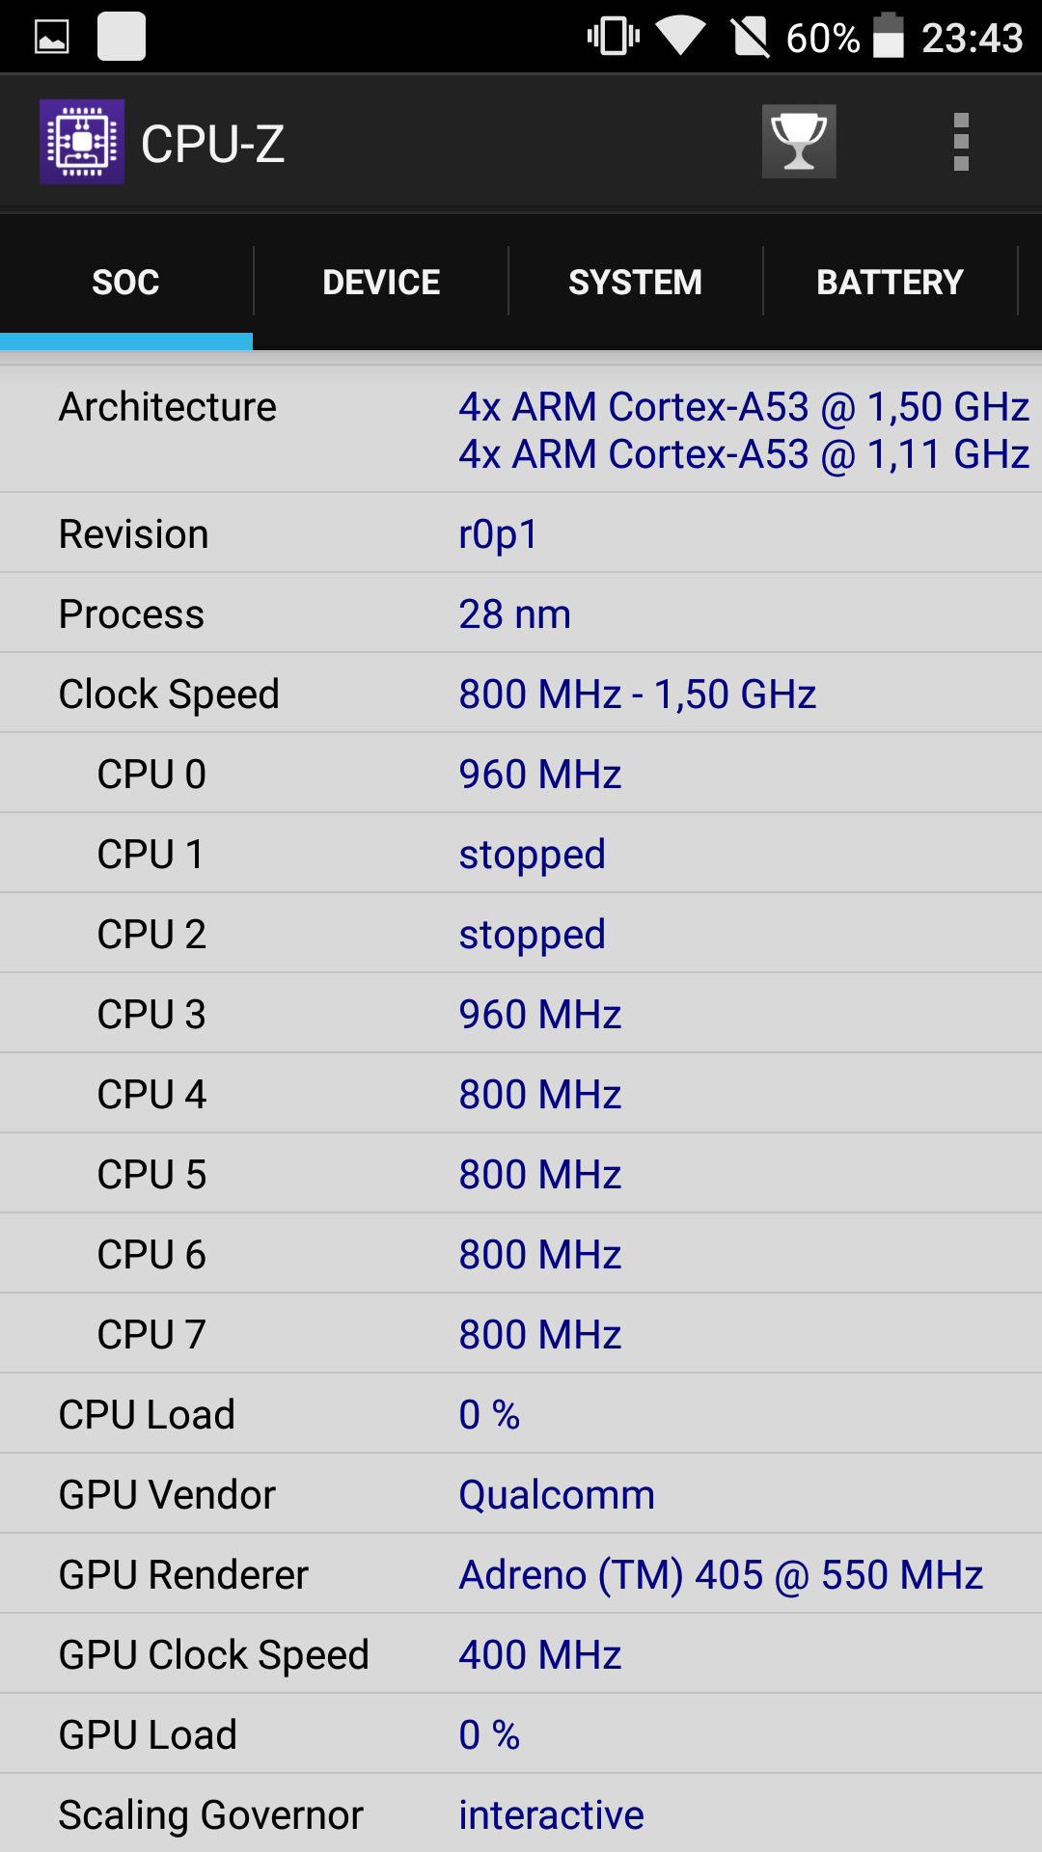This screenshot has height=1852, width=1042.
Task: Tap the no-SIM card status icon
Action: [751, 38]
